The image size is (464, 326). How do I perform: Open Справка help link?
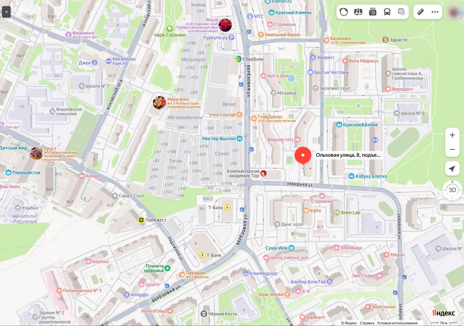pos(367,323)
